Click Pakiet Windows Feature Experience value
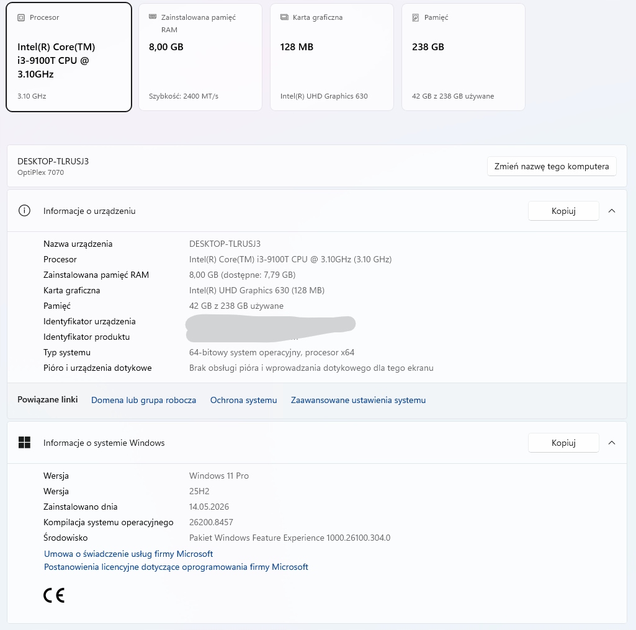636x630 pixels. click(290, 538)
